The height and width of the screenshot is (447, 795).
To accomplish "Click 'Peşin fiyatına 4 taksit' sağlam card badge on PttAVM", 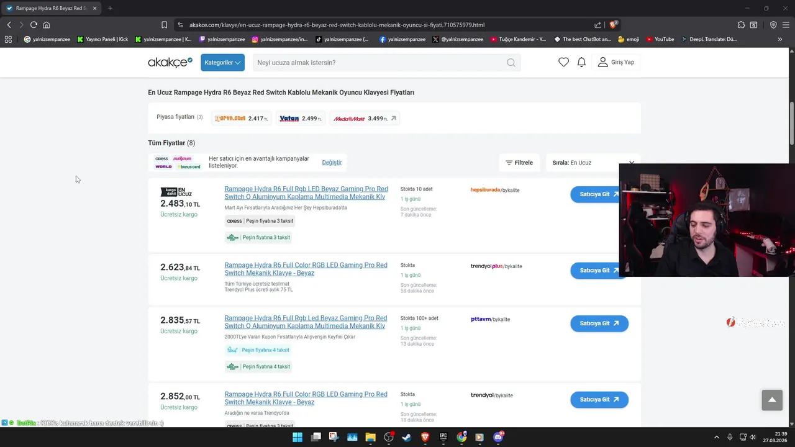I will coord(258,366).
